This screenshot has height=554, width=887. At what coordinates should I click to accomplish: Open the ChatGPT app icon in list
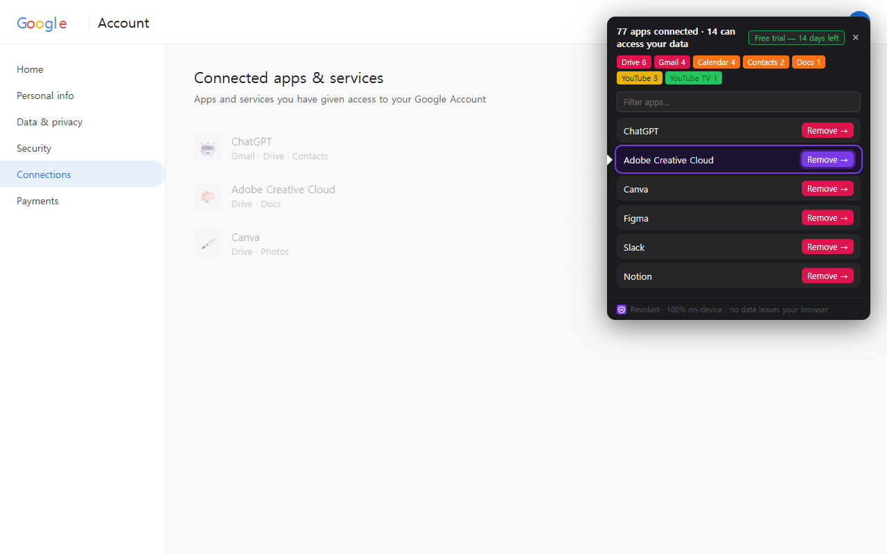click(x=208, y=148)
